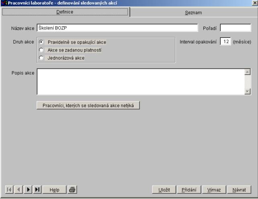258x199 pixels.
Task: Close the window with the X button
Action: pos(254,3)
